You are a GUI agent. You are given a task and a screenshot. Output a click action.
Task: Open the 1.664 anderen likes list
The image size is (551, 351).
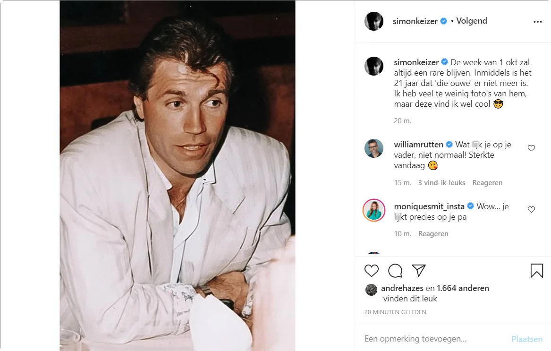pos(463,288)
